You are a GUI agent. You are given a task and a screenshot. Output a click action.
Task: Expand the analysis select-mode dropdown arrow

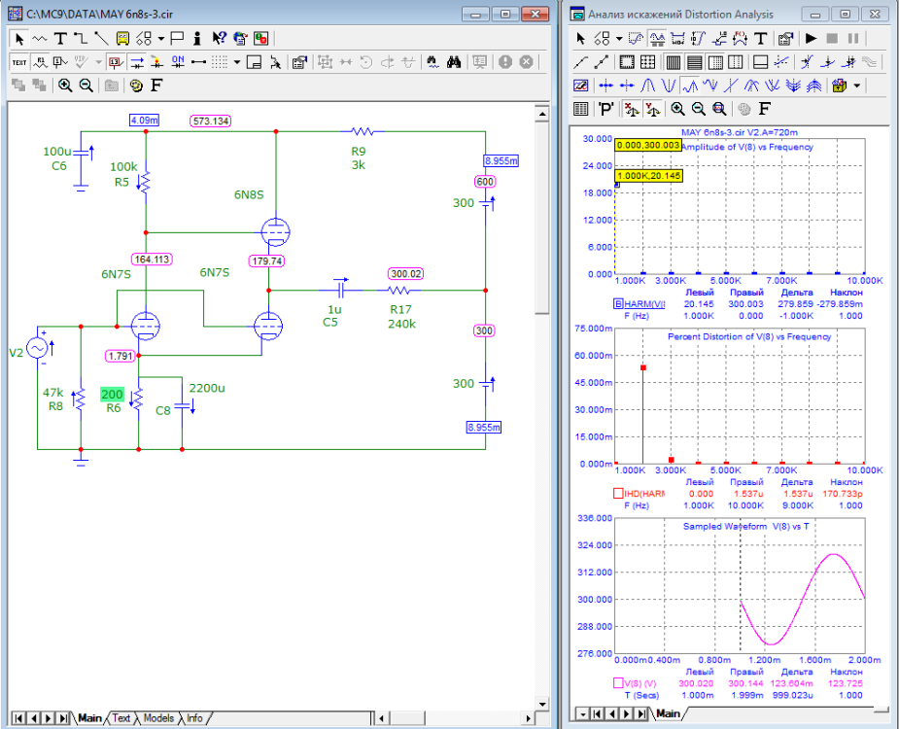(x=617, y=39)
